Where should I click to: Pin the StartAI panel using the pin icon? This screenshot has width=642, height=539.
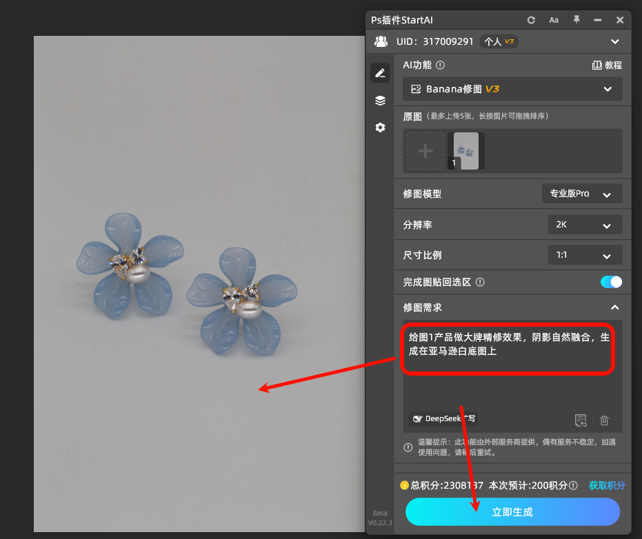click(x=576, y=20)
